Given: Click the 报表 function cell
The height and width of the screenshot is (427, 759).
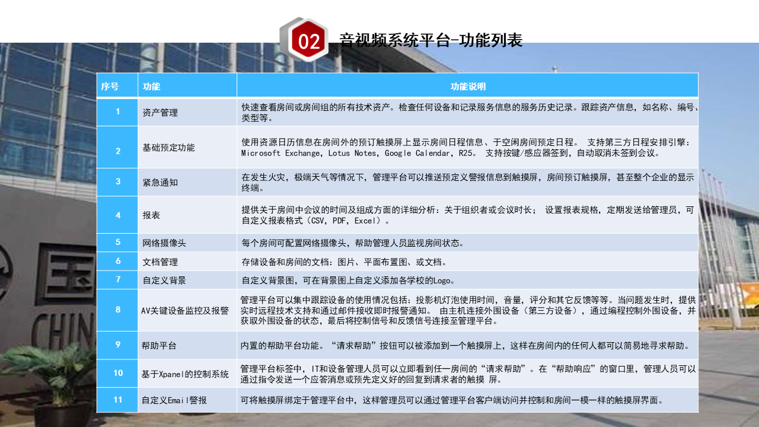Looking at the screenshot, I should point(151,215).
